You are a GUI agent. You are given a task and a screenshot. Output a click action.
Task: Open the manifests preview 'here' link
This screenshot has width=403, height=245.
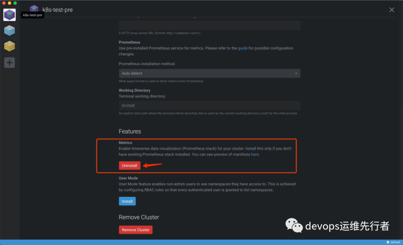255,154
